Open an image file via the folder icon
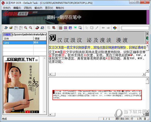Screen dimensions: 151x122 coord(11,28)
